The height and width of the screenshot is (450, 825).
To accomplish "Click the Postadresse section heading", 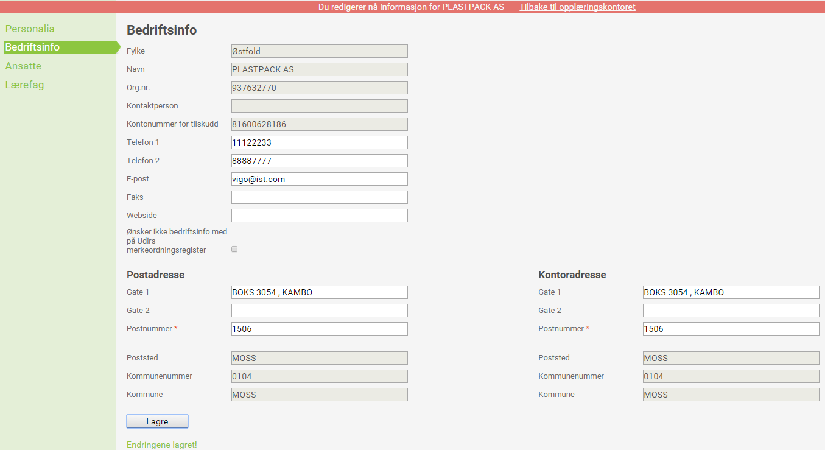I will tap(155, 275).
